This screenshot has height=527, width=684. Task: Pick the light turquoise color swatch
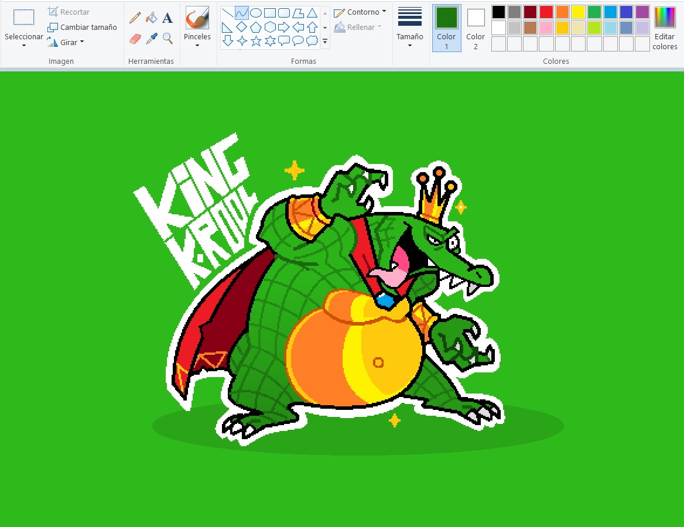610,28
